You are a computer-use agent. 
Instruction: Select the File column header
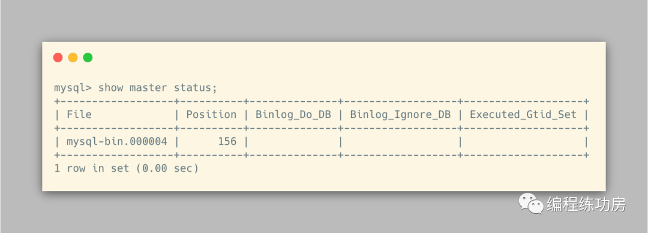click(x=79, y=114)
